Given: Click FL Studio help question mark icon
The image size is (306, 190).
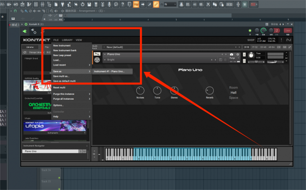Looking at the screenshot, I should pos(122,4).
